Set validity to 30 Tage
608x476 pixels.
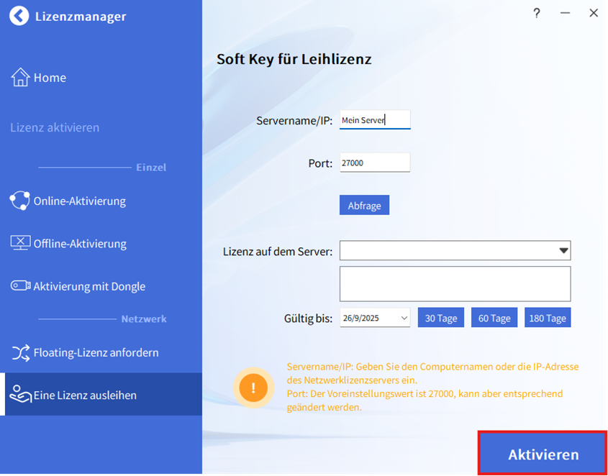[x=440, y=318]
